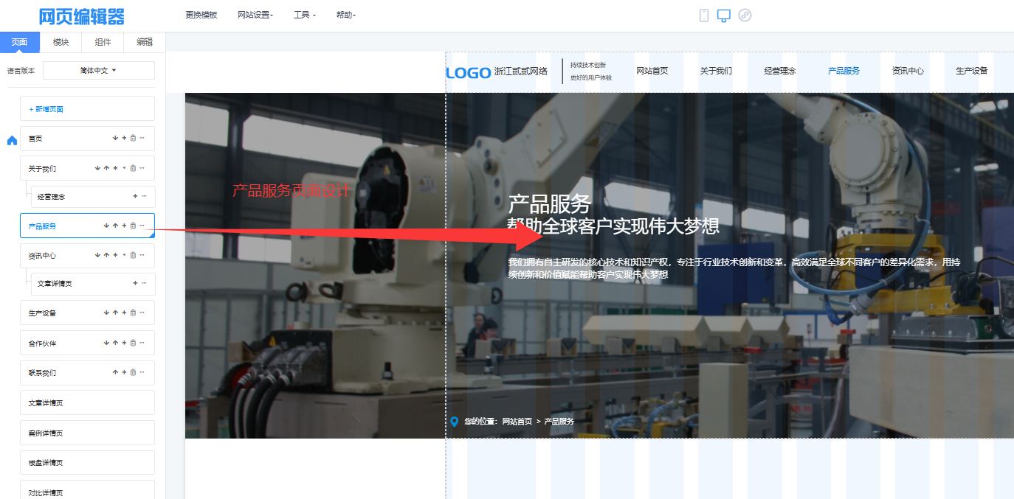Open more options for 首页
This screenshot has width=1014, height=499.
[x=142, y=138]
